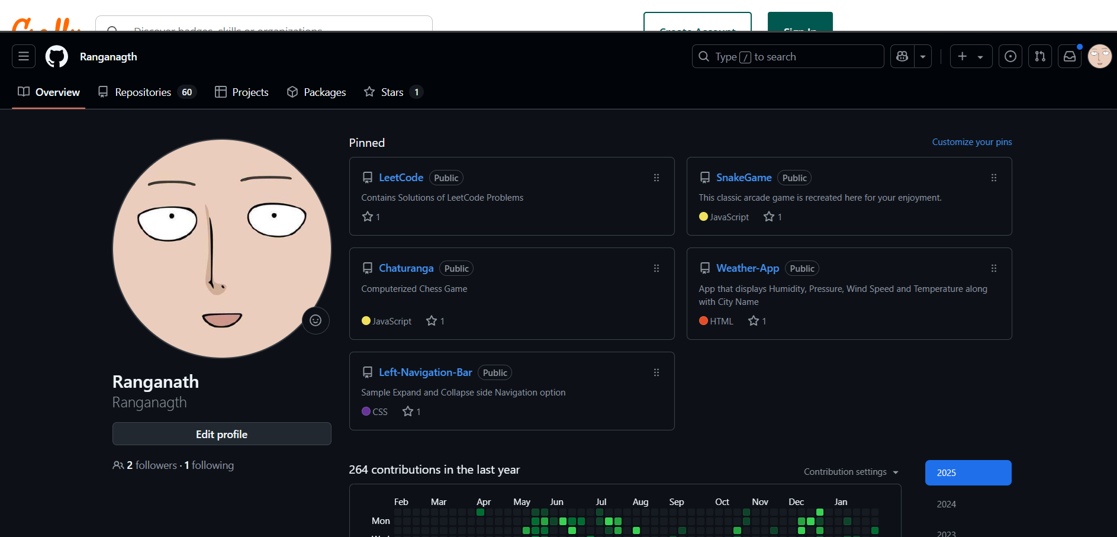
Task: Click the large profile picture
Action: 222,249
